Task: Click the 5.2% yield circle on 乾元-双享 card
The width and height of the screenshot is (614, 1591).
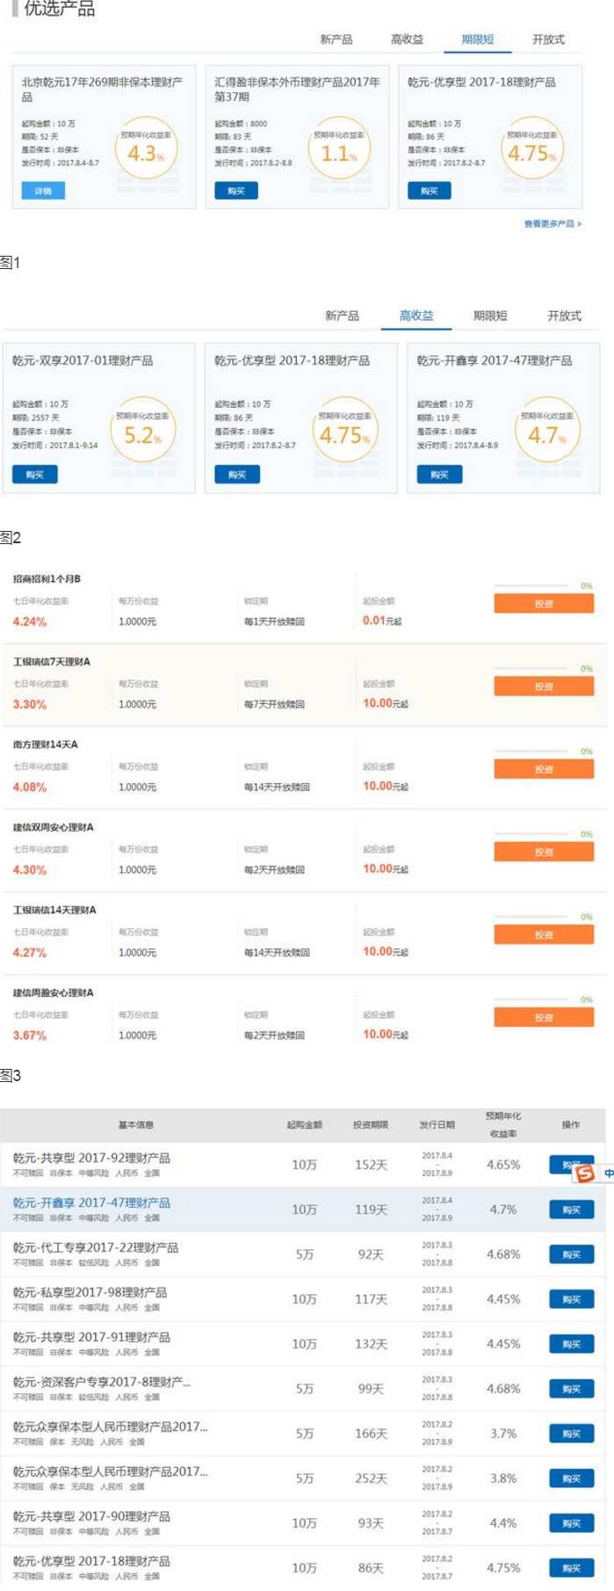Action: coord(144,430)
